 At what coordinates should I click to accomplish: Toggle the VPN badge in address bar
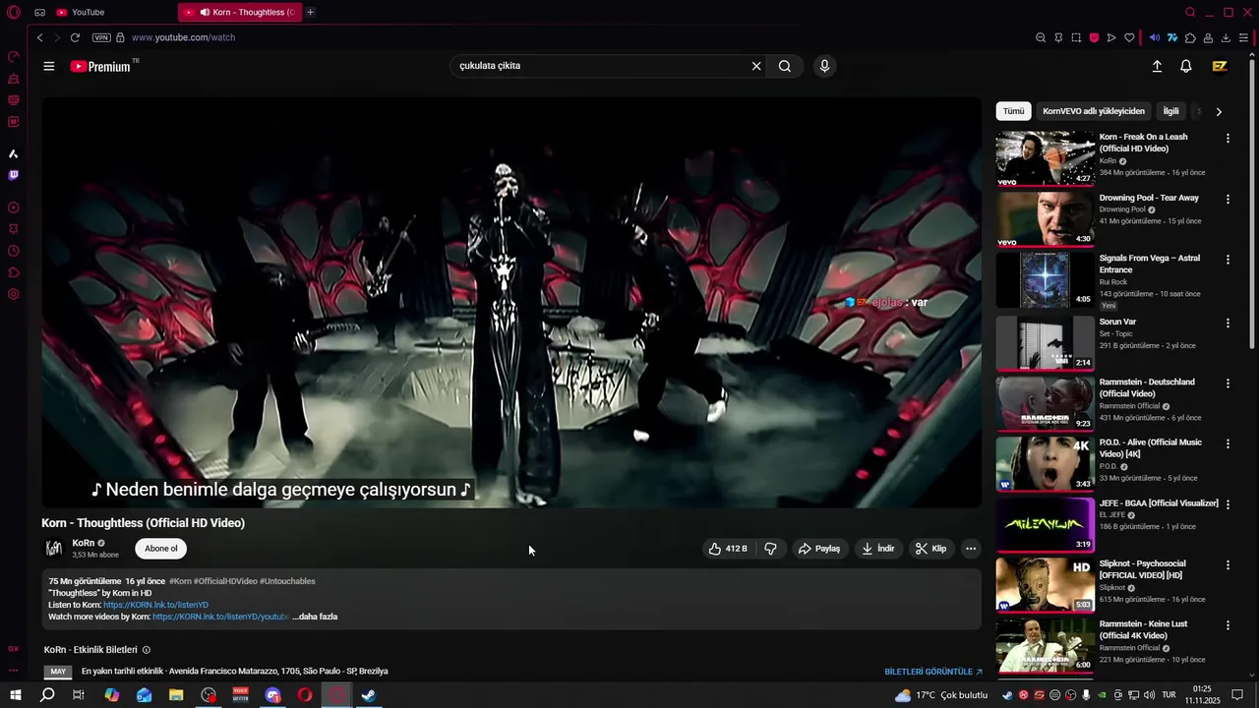(101, 37)
